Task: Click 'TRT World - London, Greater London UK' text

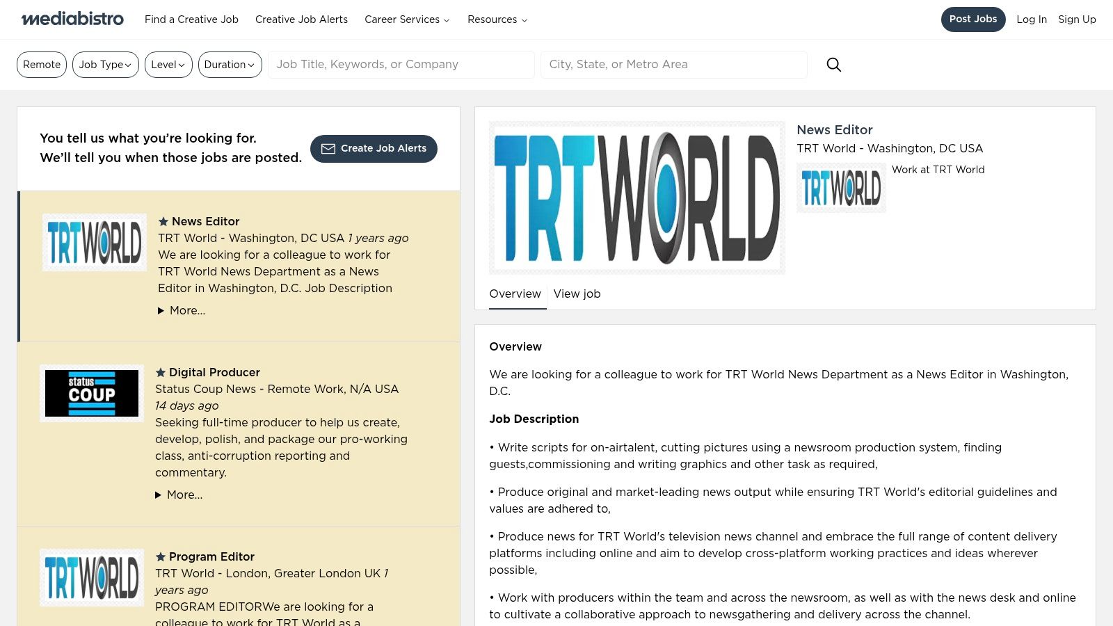Action: pyautogui.click(x=268, y=573)
